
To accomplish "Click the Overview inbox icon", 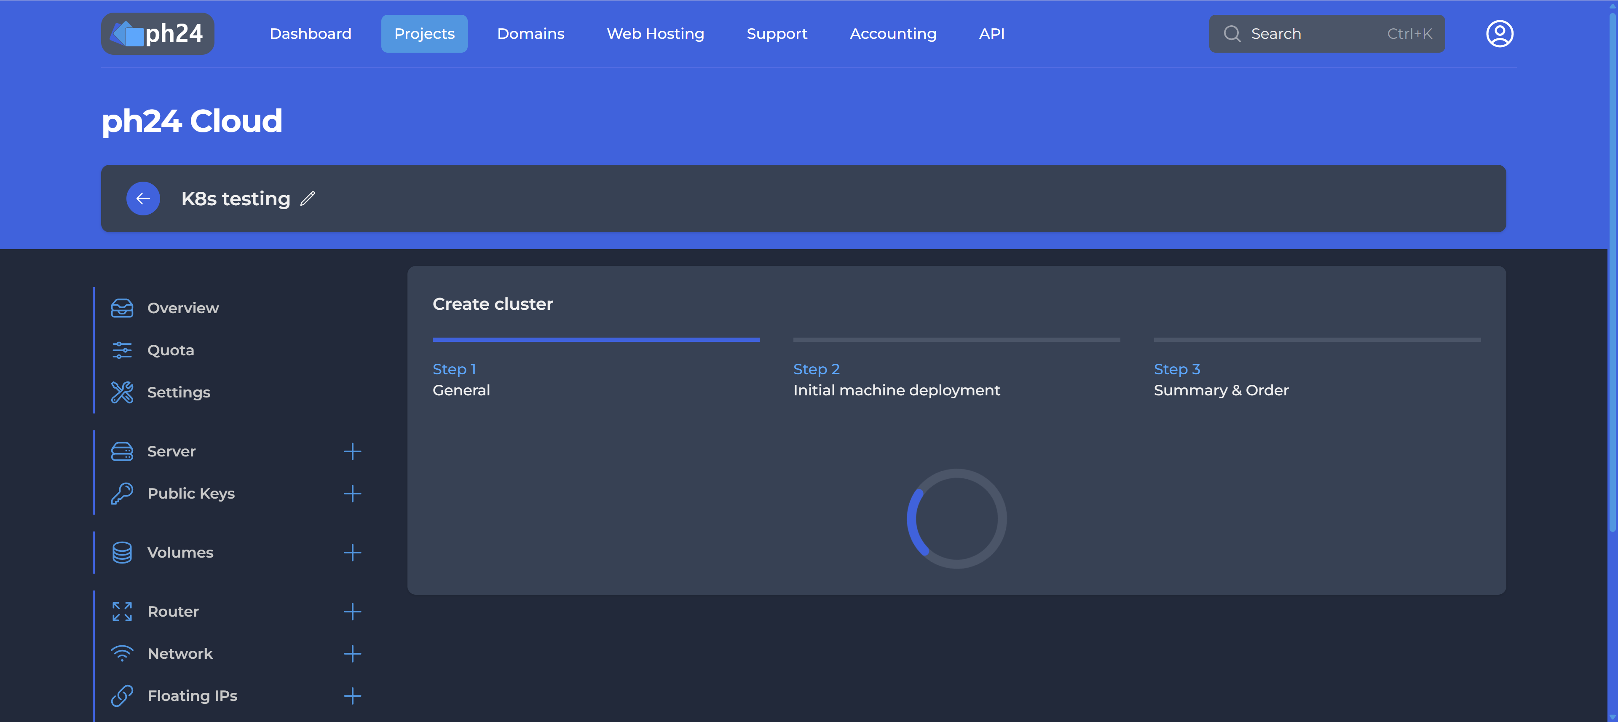I will coord(122,308).
